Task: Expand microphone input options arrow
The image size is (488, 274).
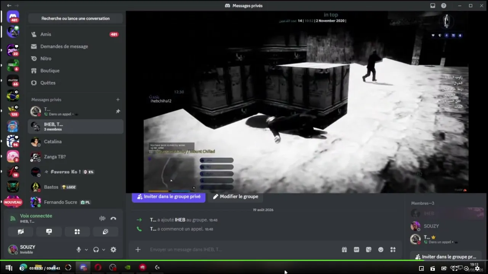Action: tap(86, 250)
